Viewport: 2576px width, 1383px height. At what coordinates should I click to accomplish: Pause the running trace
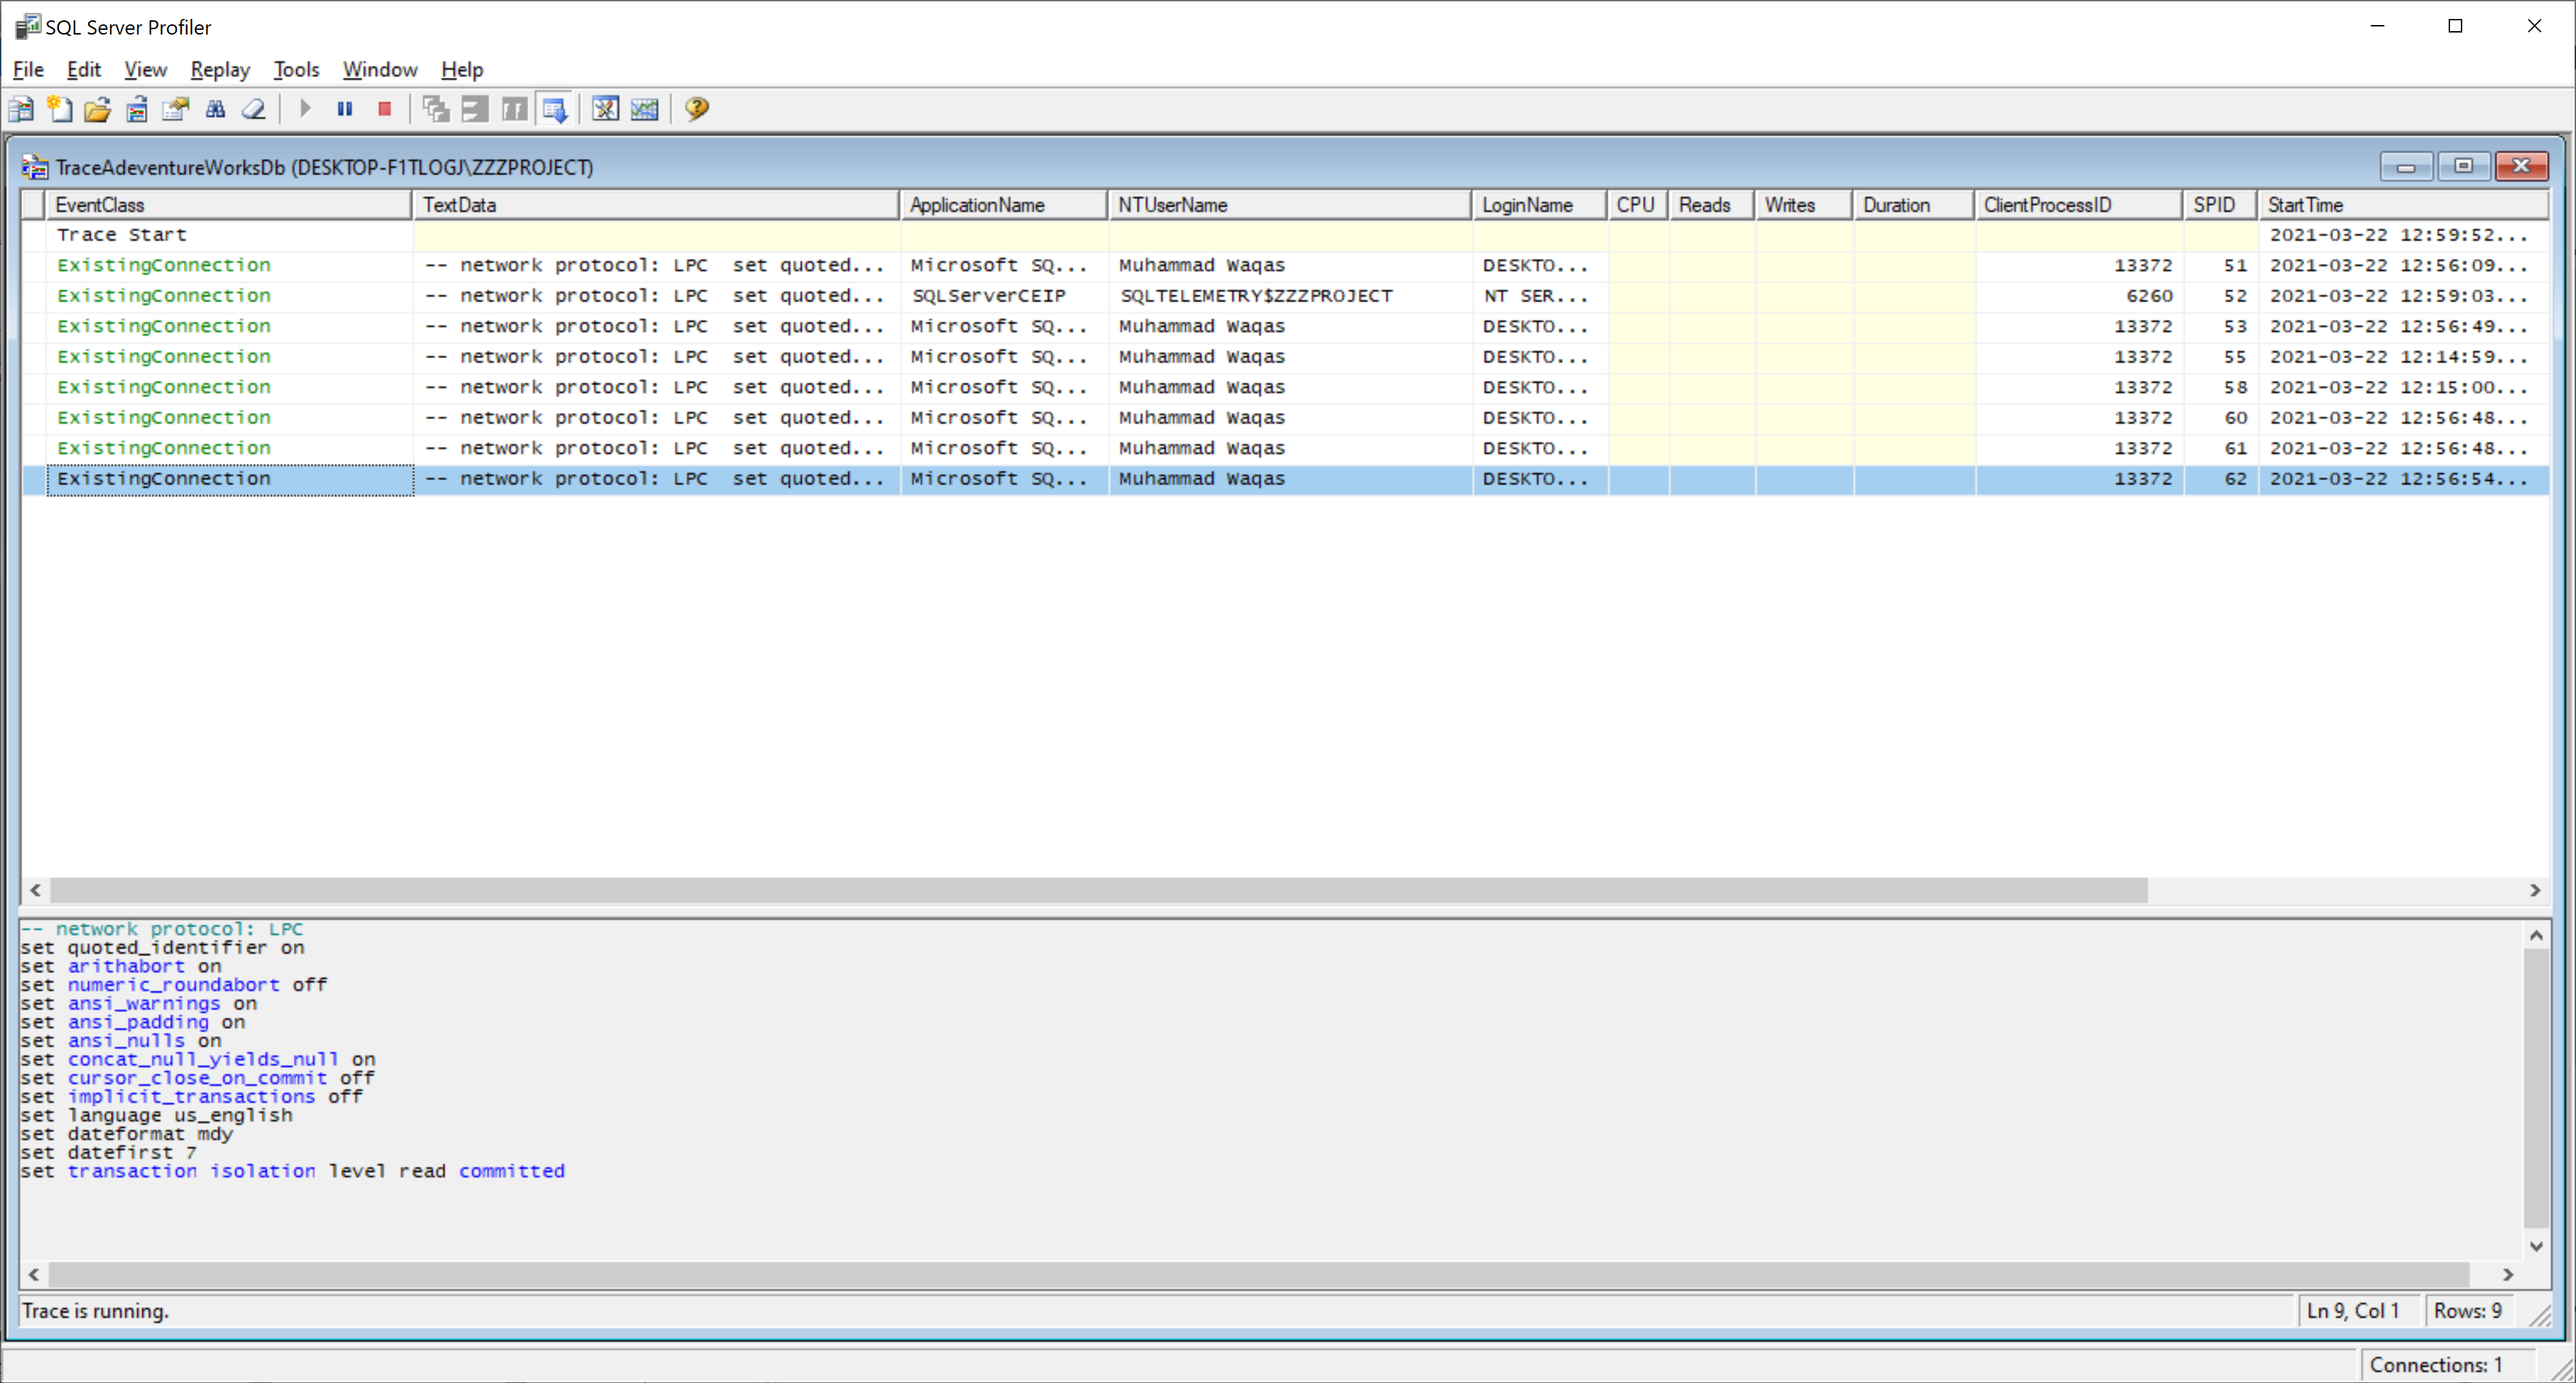[345, 109]
